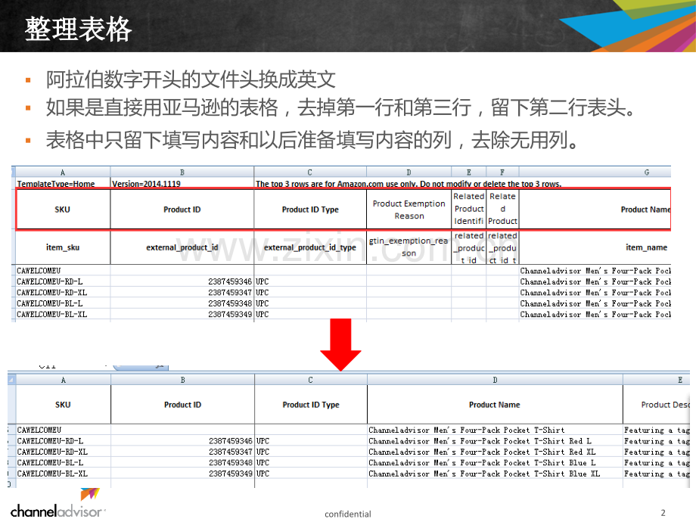Click Product Name header in lower spreadsheet
Image resolution: width=696 pixels, height=522 pixels.
[x=495, y=405]
